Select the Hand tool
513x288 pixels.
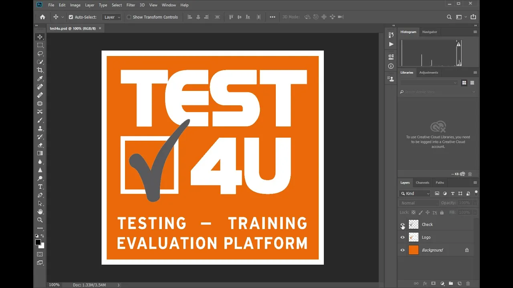click(40, 212)
